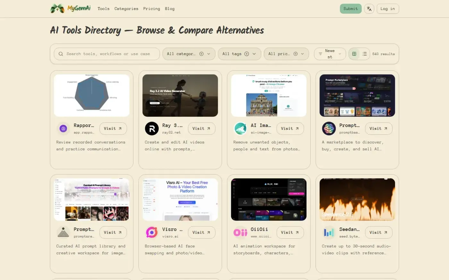
Task: Visit the Ray 3 video generator
Action: click(x=201, y=128)
